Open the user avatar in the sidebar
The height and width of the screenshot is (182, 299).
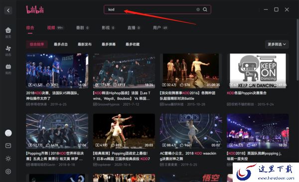8,133
